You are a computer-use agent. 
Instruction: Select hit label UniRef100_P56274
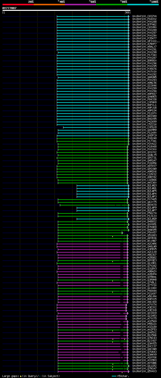(144, 213)
